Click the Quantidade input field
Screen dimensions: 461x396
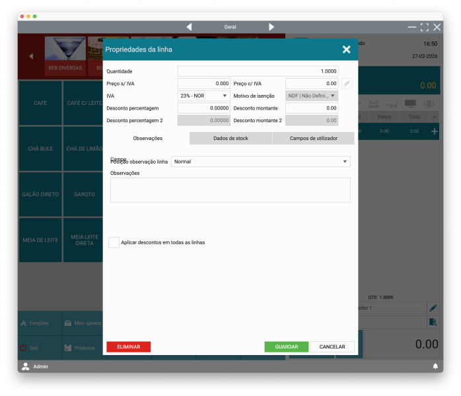[258, 71]
